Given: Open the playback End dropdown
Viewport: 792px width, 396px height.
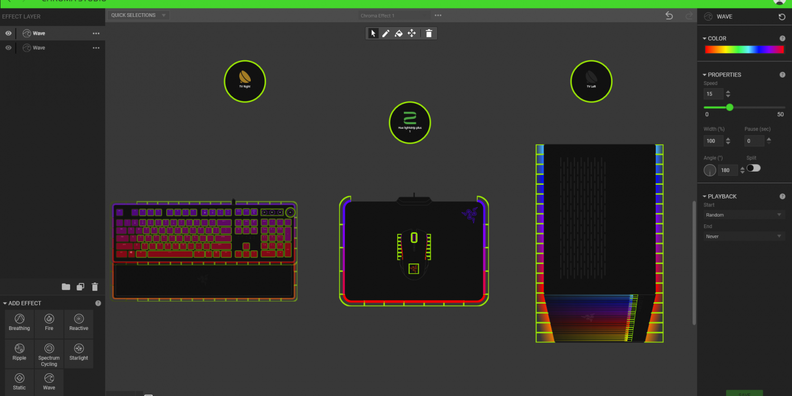Looking at the screenshot, I should pos(744,237).
